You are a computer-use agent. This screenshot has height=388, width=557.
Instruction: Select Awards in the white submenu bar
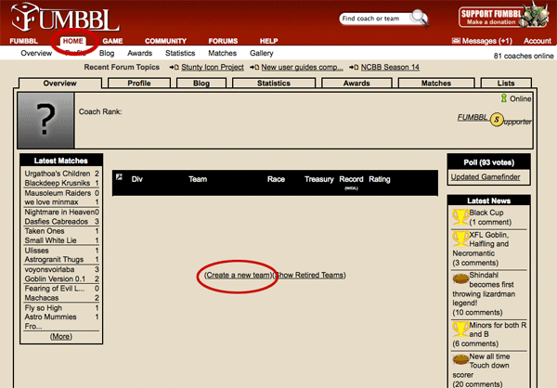139,53
